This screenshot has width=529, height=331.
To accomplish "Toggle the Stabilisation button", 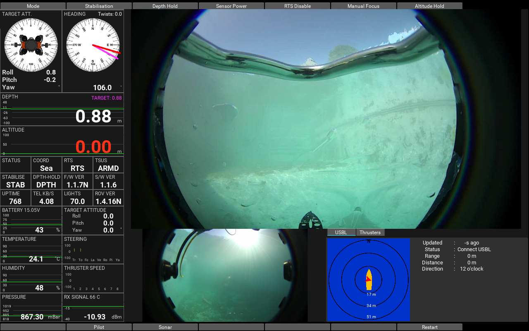I will click(x=99, y=6).
